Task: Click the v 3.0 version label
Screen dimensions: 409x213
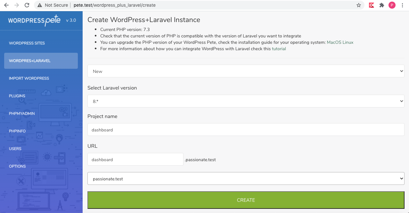Action: click(71, 20)
